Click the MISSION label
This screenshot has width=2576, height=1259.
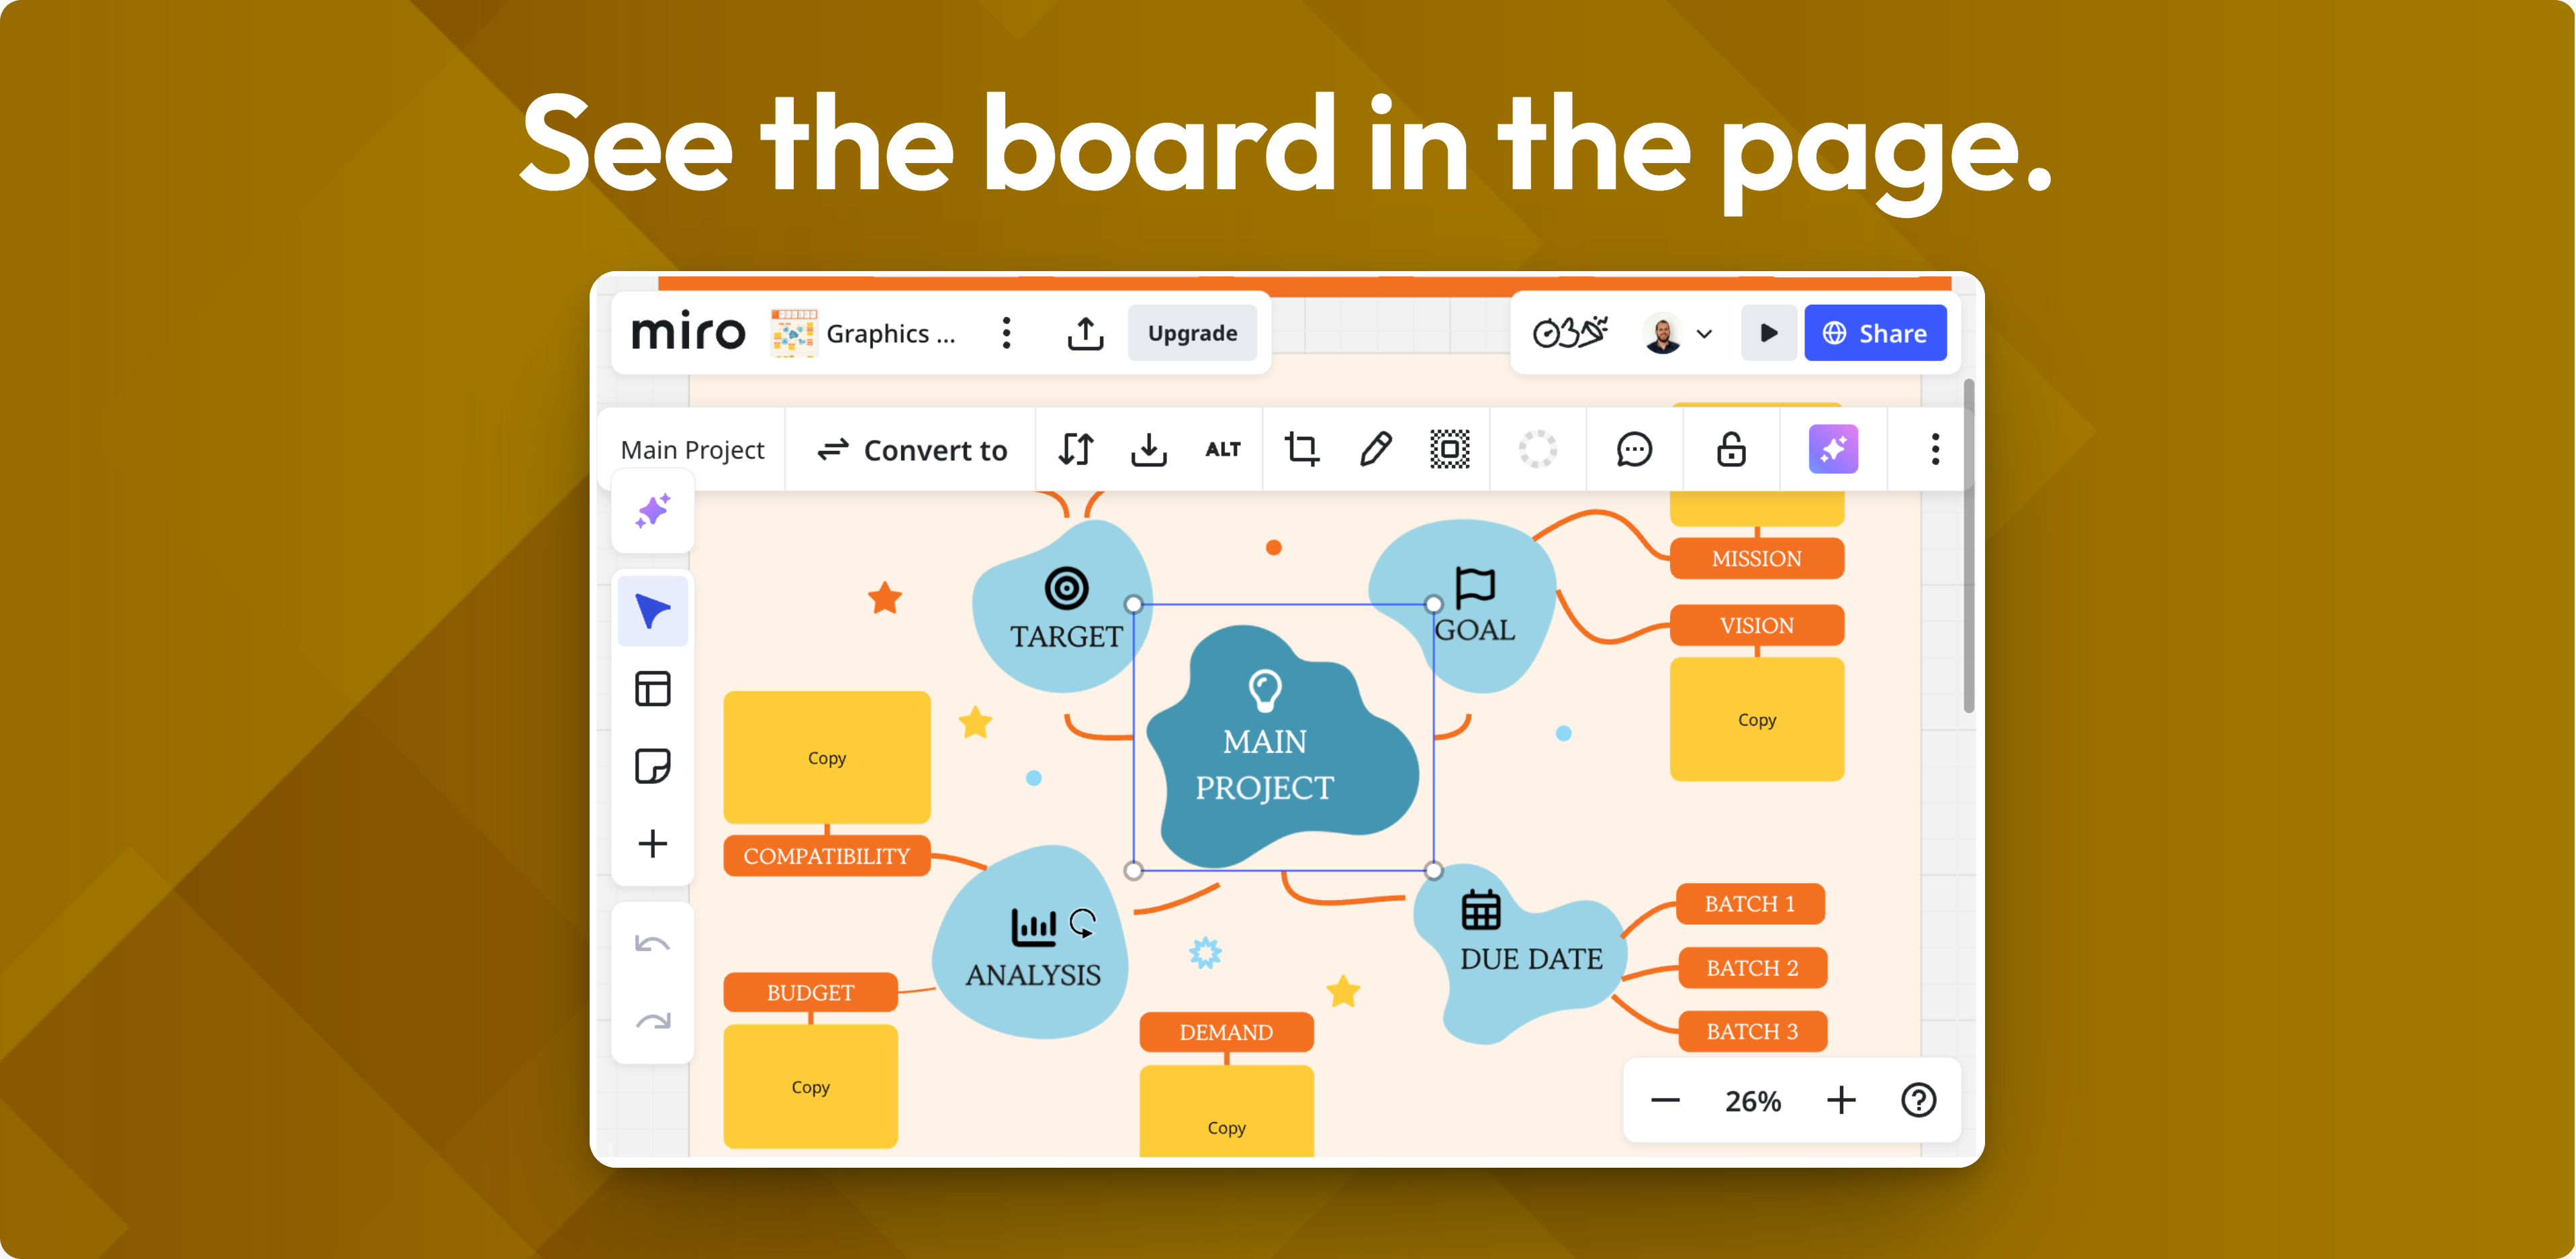coord(1757,558)
